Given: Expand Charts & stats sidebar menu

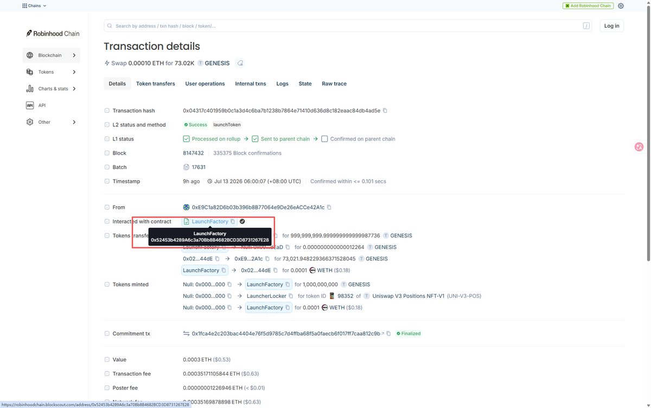Looking at the screenshot, I should pyautogui.click(x=51, y=88).
